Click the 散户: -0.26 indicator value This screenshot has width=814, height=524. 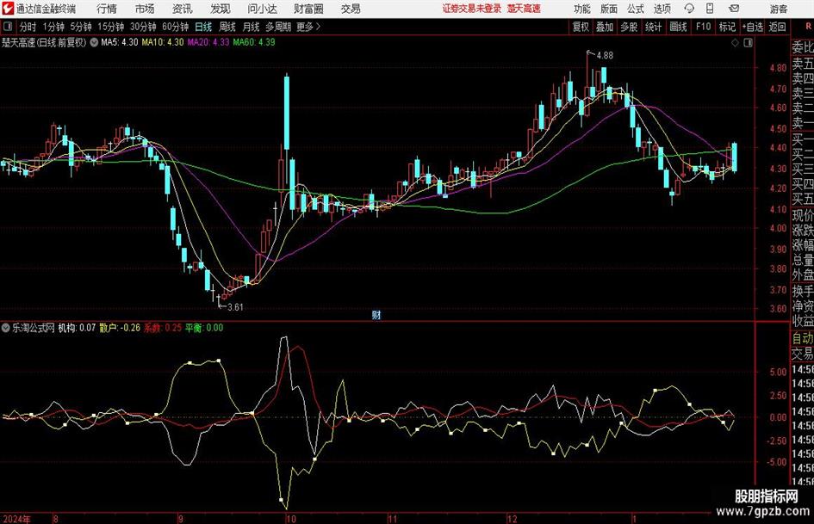pyautogui.click(x=120, y=328)
